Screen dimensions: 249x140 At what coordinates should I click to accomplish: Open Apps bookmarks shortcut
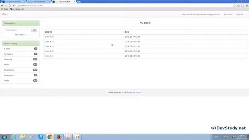(4, 9)
